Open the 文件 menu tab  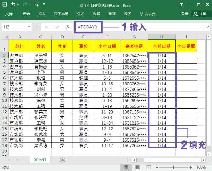click(x=9, y=14)
